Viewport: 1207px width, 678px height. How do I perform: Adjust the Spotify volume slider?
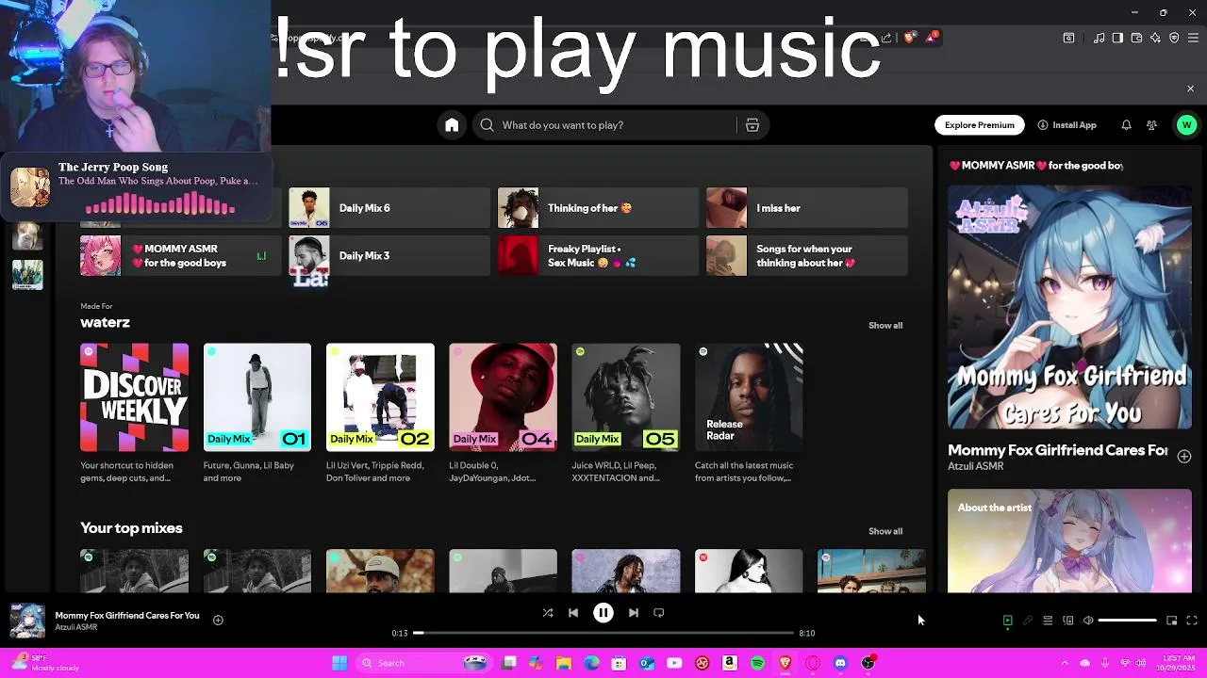(1128, 621)
